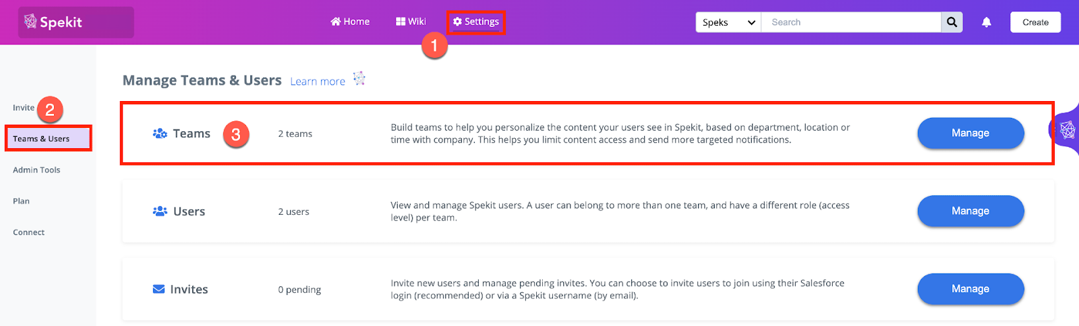
Task: Open the Speks search scope dropdown
Action: click(x=728, y=22)
